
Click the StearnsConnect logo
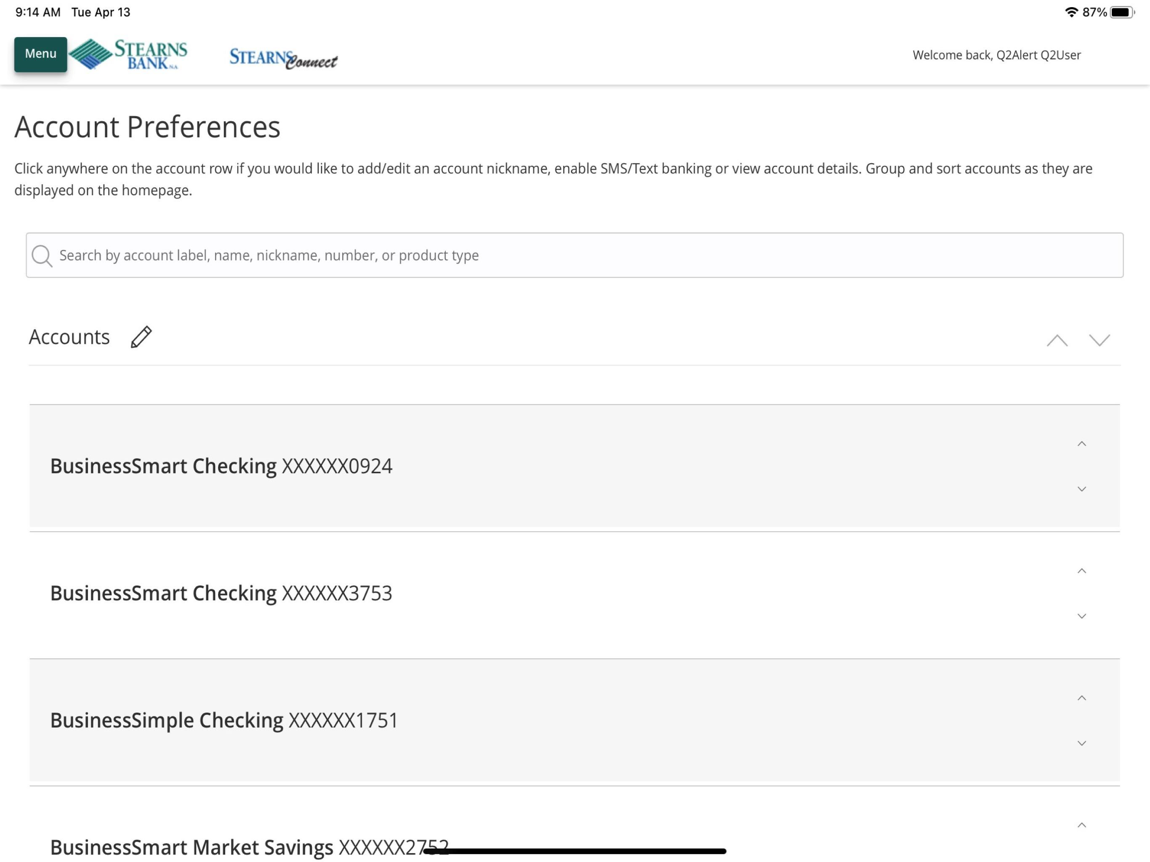click(x=283, y=58)
